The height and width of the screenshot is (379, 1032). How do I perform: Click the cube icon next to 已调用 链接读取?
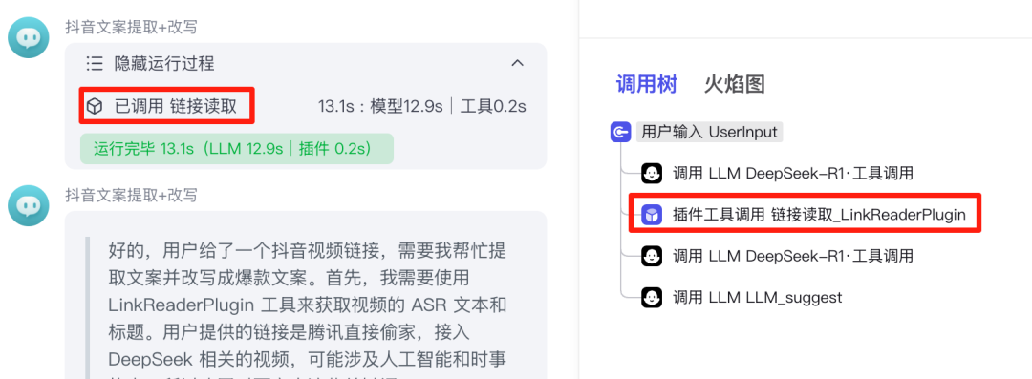(x=95, y=106)
